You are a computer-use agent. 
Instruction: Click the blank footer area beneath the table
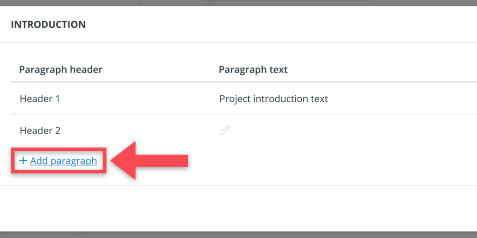click(238, 208)
